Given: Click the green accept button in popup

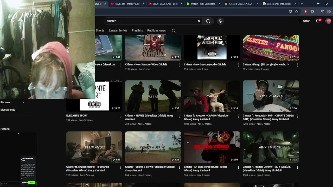Looking at the screenshot, I should click(32, 183).
